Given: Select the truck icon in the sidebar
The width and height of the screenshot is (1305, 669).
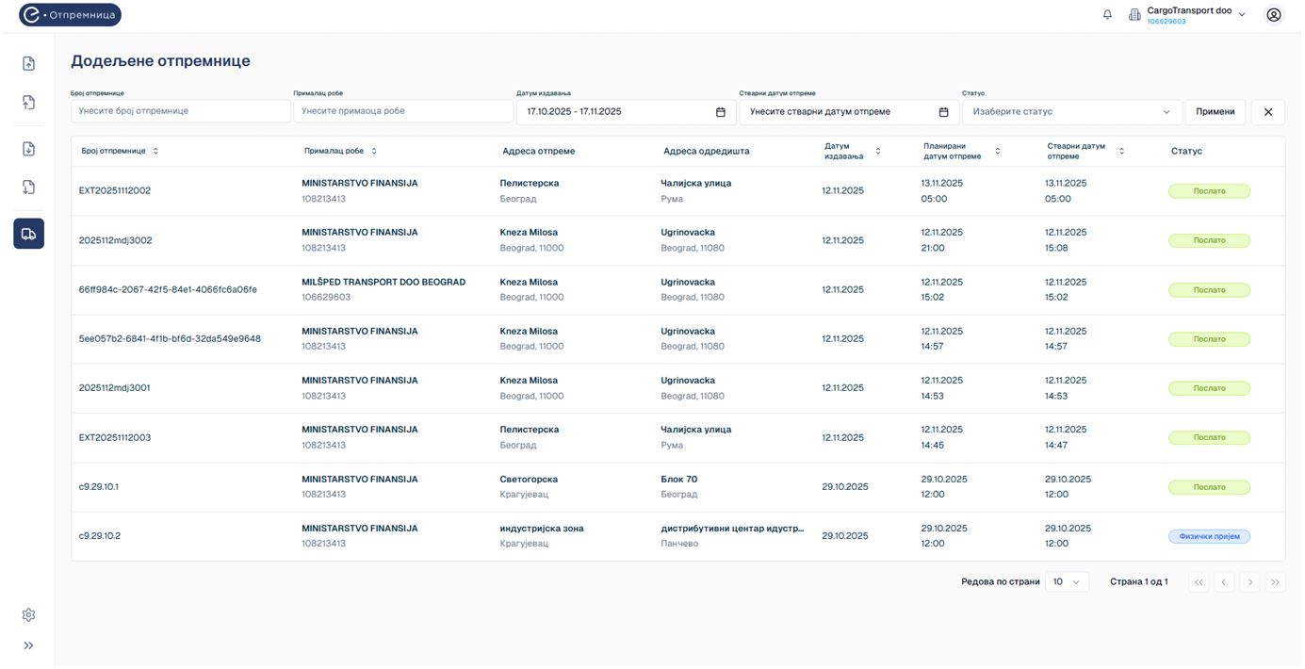Looking at the screenshot, I should pos(28,234).
